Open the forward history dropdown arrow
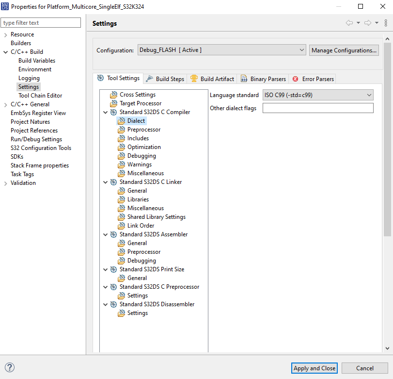Image resolution: width=393 pixels, height=379 pixels. coord(377,23)
